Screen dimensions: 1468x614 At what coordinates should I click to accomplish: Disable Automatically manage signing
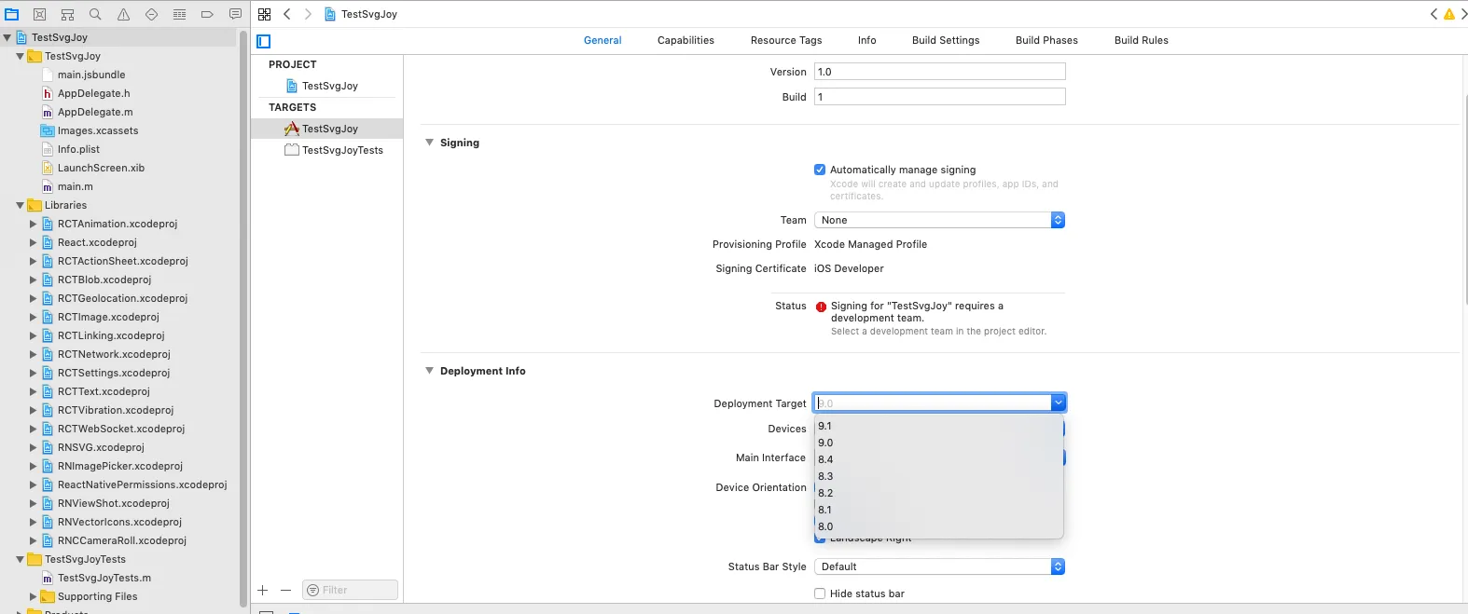click(820, 170)
